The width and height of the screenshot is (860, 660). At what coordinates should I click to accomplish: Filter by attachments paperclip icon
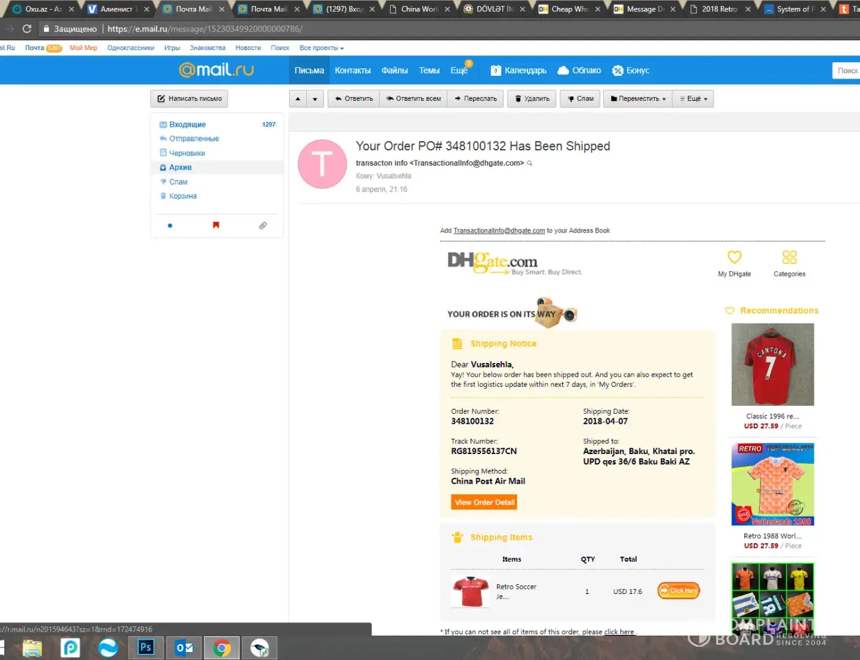tap(263, 226)
